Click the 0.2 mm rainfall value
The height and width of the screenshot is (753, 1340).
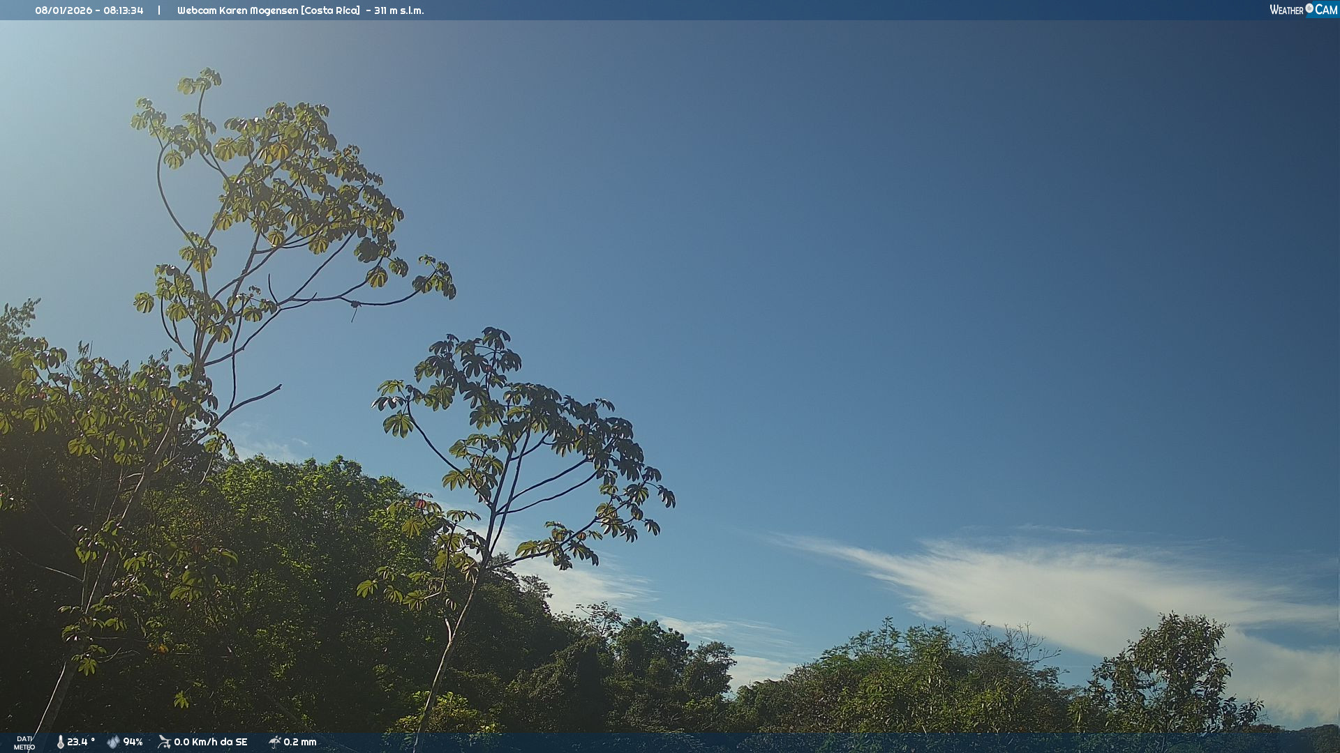point(299,742)
